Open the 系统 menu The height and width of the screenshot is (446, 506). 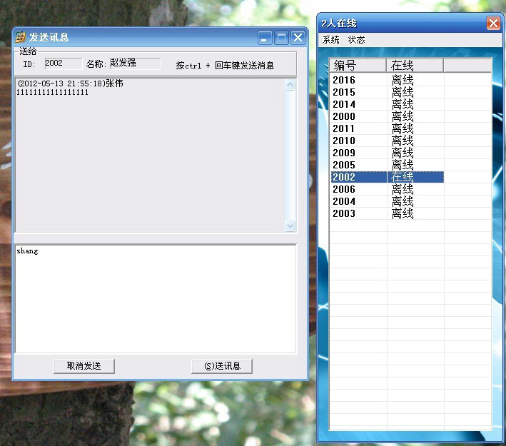(x=331, y=40)
